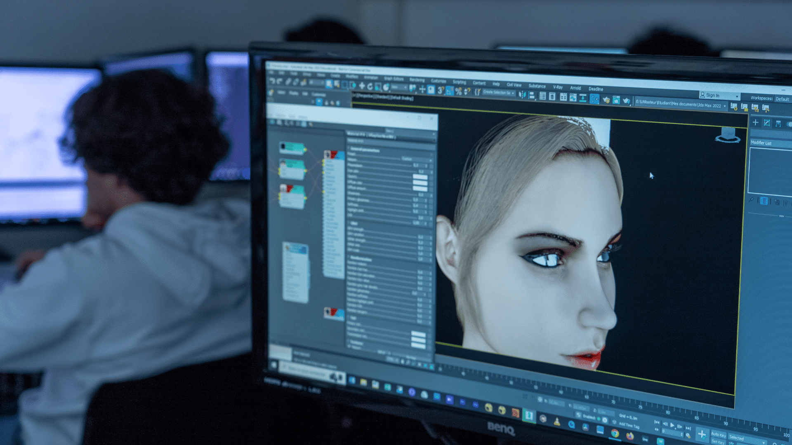The image size is (792, 445).
Task: Open the Scripting menu
Action: [459, 82]
